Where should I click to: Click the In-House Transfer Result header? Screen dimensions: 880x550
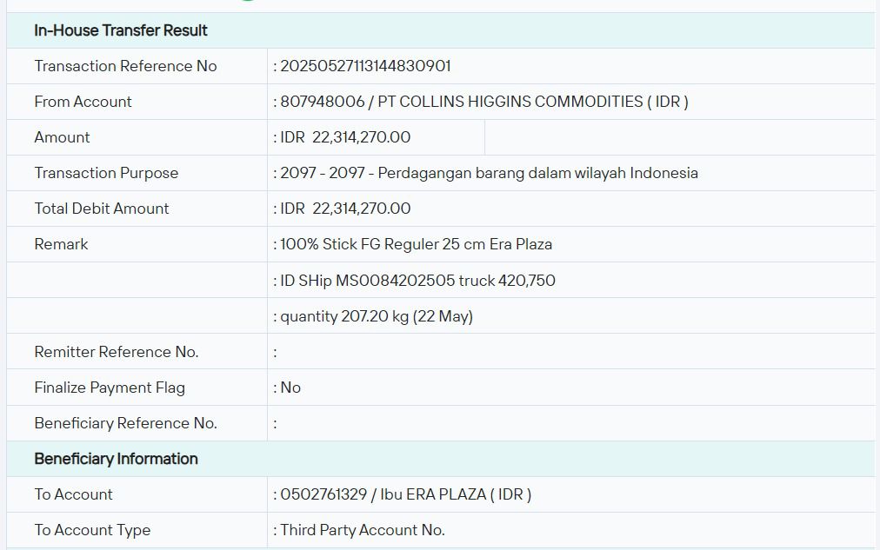pos(120,30)
